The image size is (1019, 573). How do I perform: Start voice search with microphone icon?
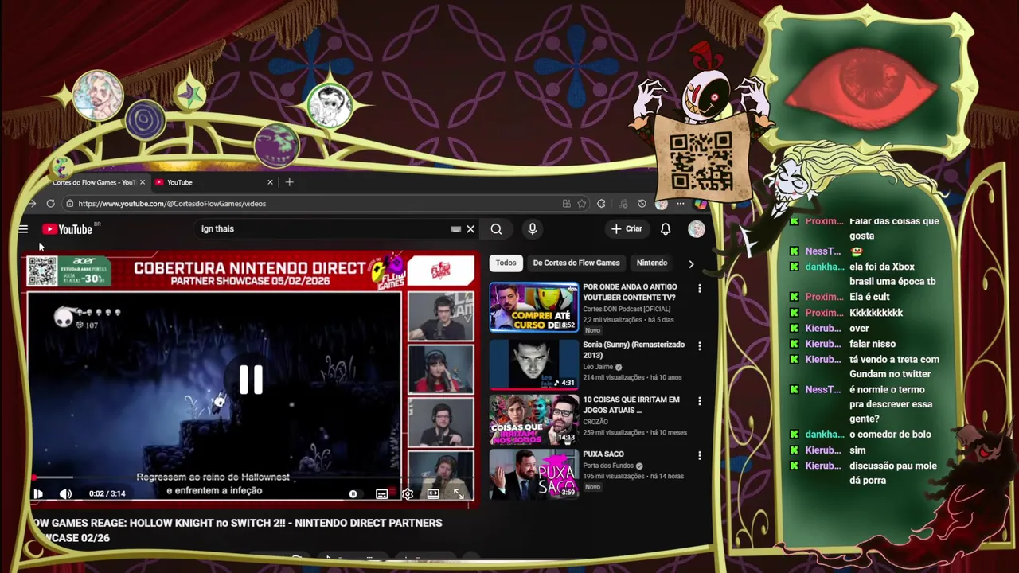[x=533, y=229]
